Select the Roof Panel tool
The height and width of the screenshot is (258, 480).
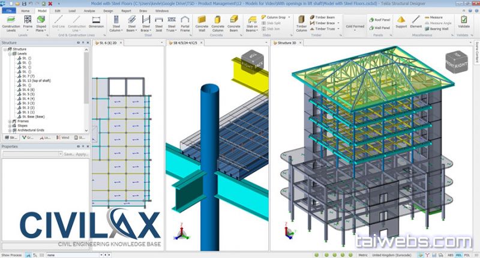point(382,19)
